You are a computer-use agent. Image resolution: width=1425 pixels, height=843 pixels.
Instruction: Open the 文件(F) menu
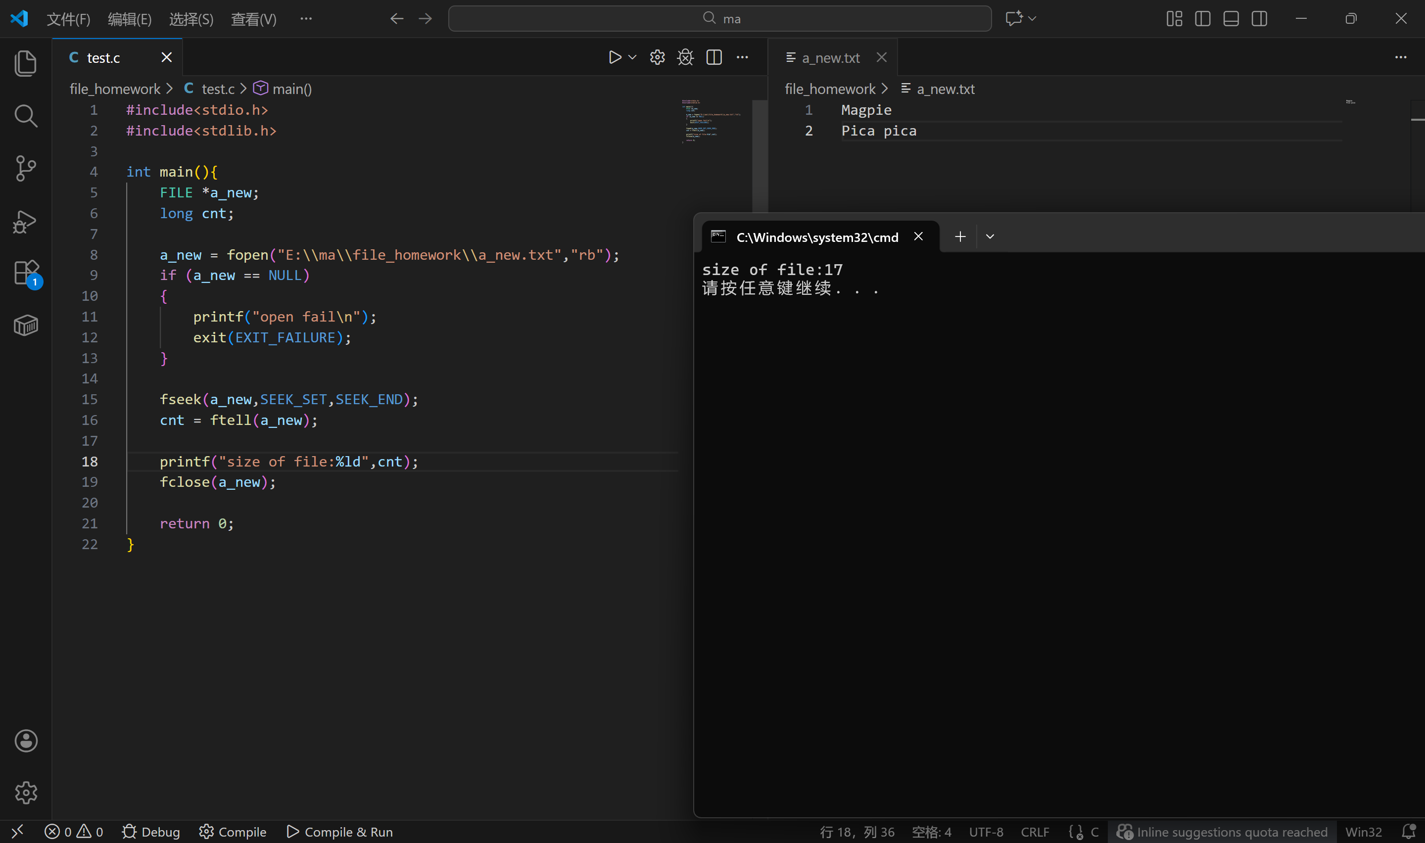tap(68, 19)
